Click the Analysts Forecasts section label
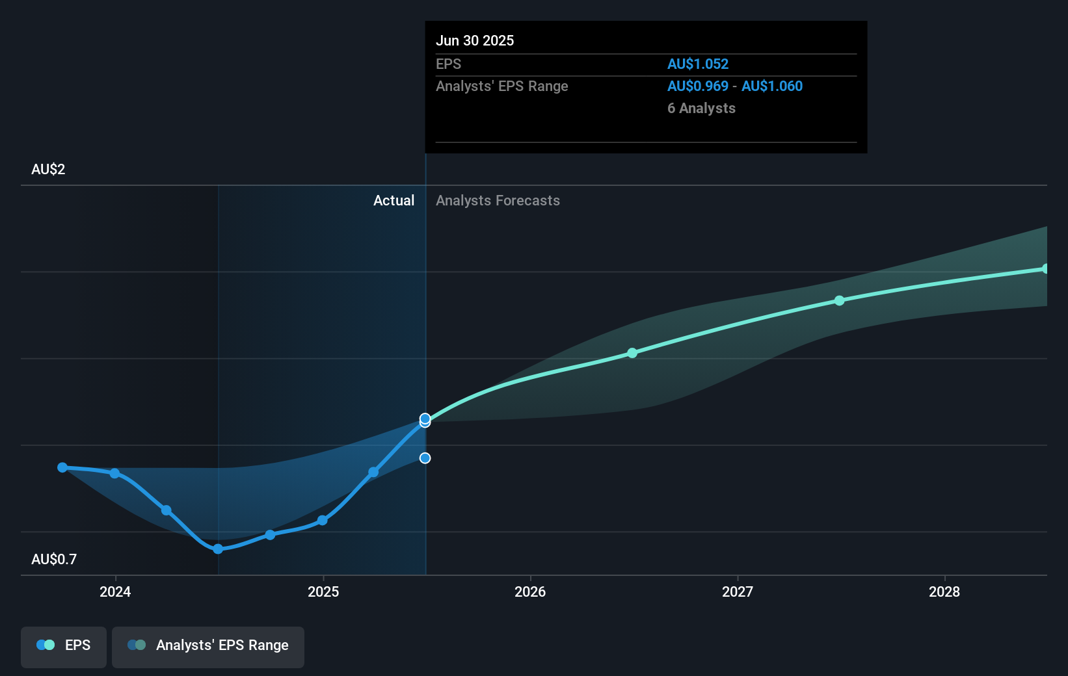1068x676 pixels. click(x=498, y=201)
